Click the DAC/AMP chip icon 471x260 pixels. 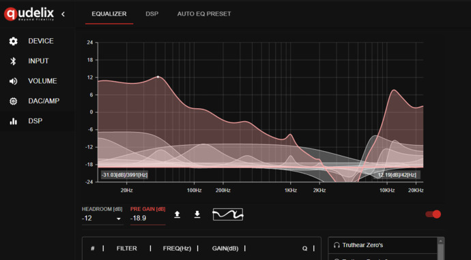tap(13, 101)
